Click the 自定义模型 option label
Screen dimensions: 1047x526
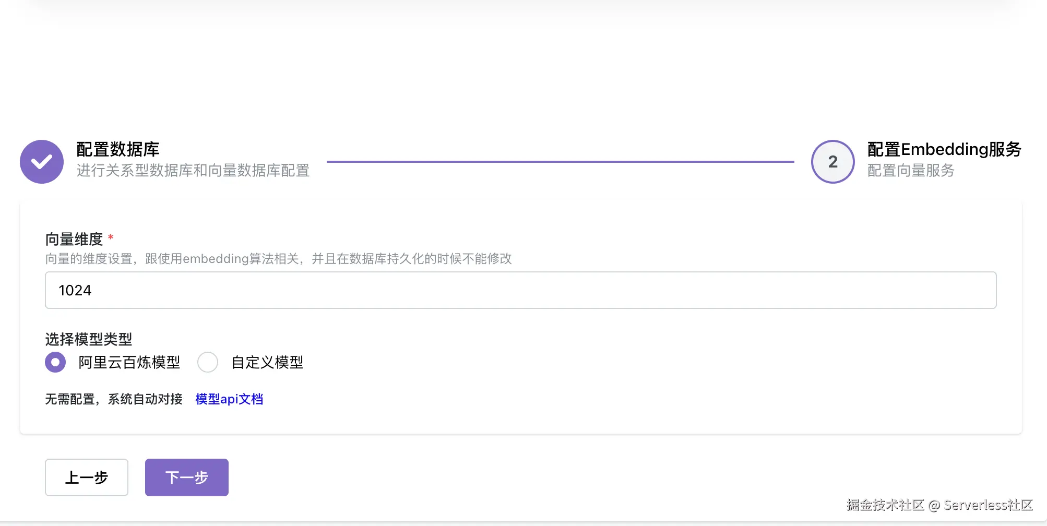point(267,362)
